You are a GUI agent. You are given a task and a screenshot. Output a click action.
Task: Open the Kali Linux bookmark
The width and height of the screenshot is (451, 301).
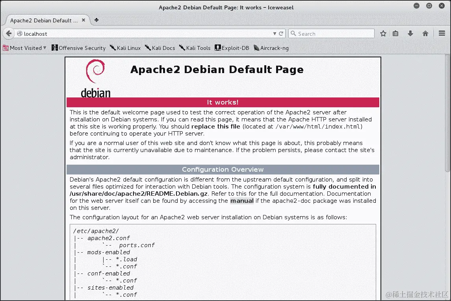(x=125, y=48)
